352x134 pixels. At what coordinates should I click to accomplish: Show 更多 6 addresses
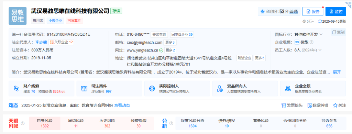(260, 58)
